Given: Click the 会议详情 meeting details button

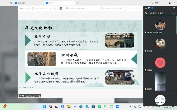Looking at the screenshot, I should [x=25, y=8].
